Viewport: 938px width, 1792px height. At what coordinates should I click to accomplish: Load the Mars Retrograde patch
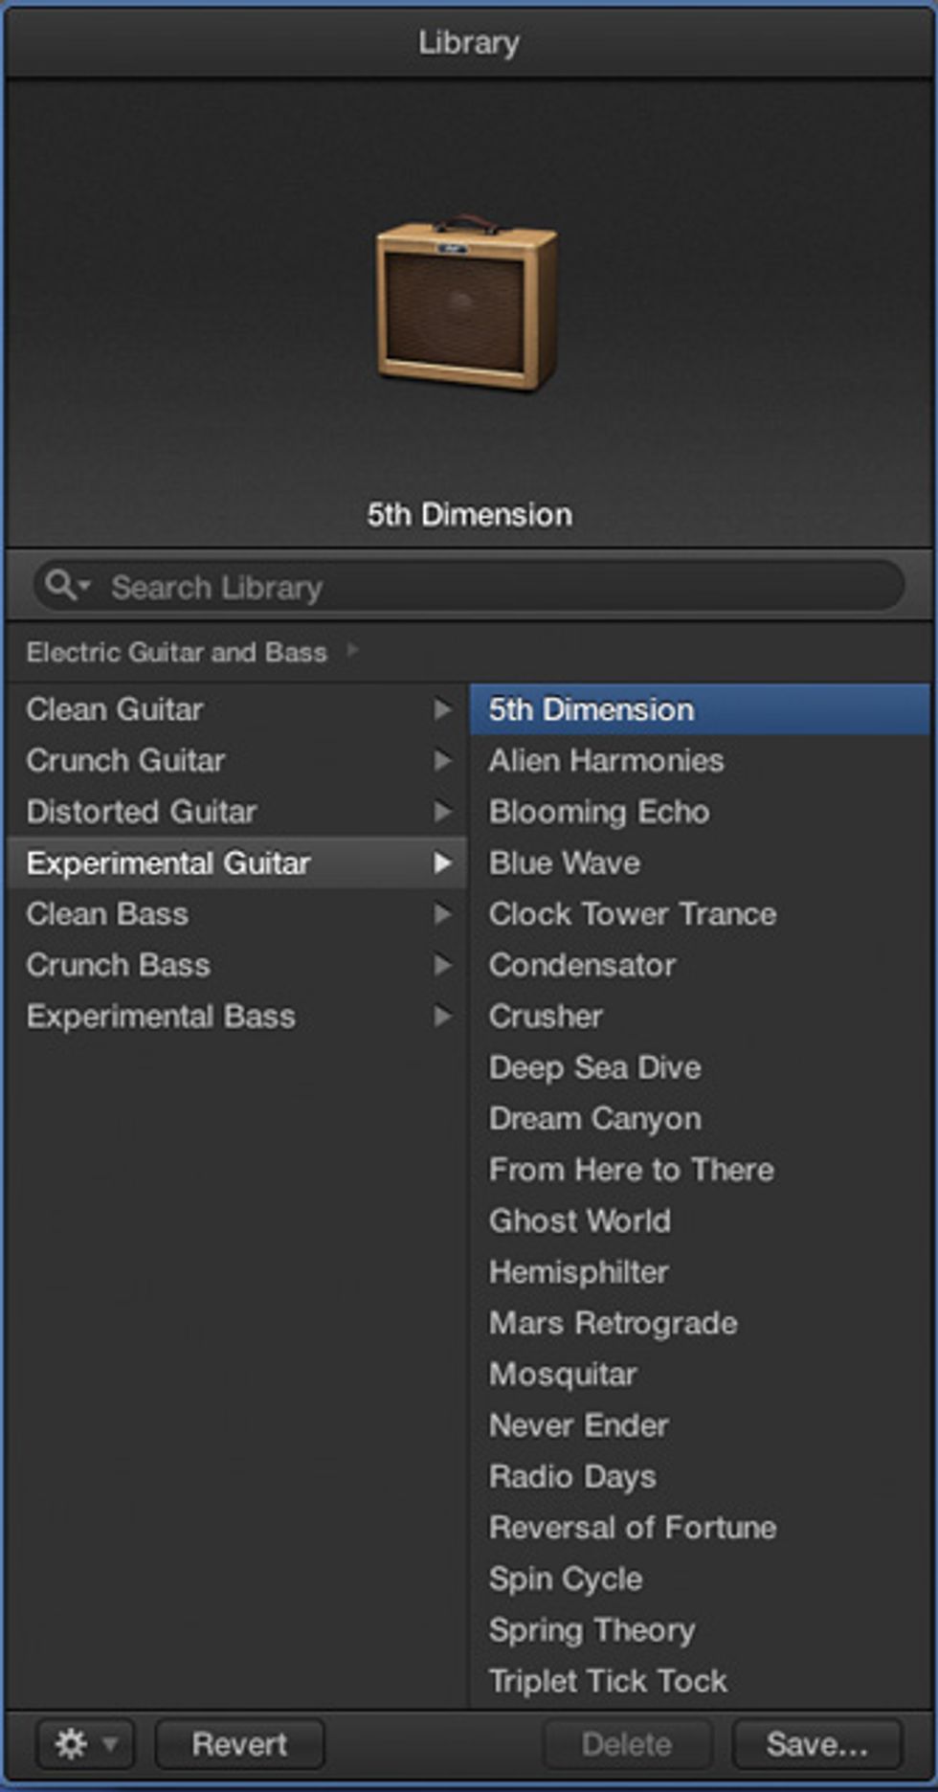click(x=613, y=1323)
